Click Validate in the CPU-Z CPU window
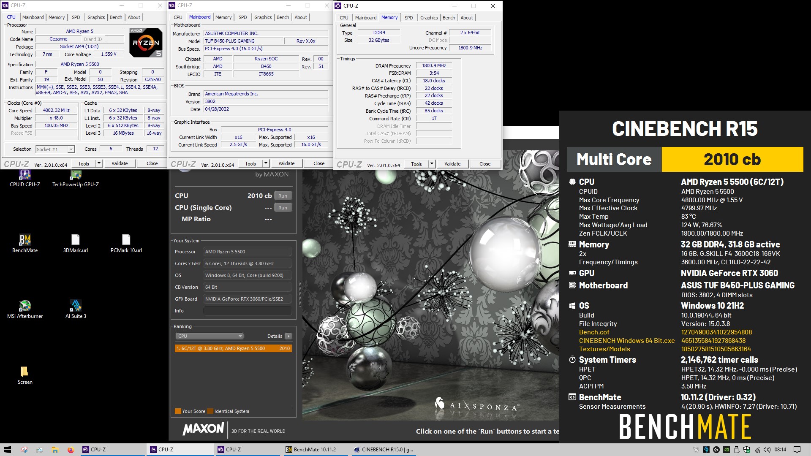The width and height of the screenshot is (811, 456). coord(120,163)
